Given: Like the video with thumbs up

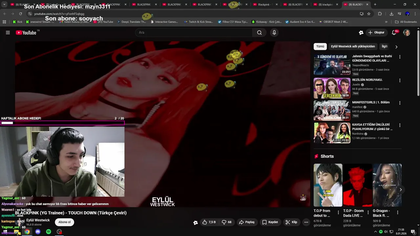Looking at the screenshot, I should click(209, 222).
